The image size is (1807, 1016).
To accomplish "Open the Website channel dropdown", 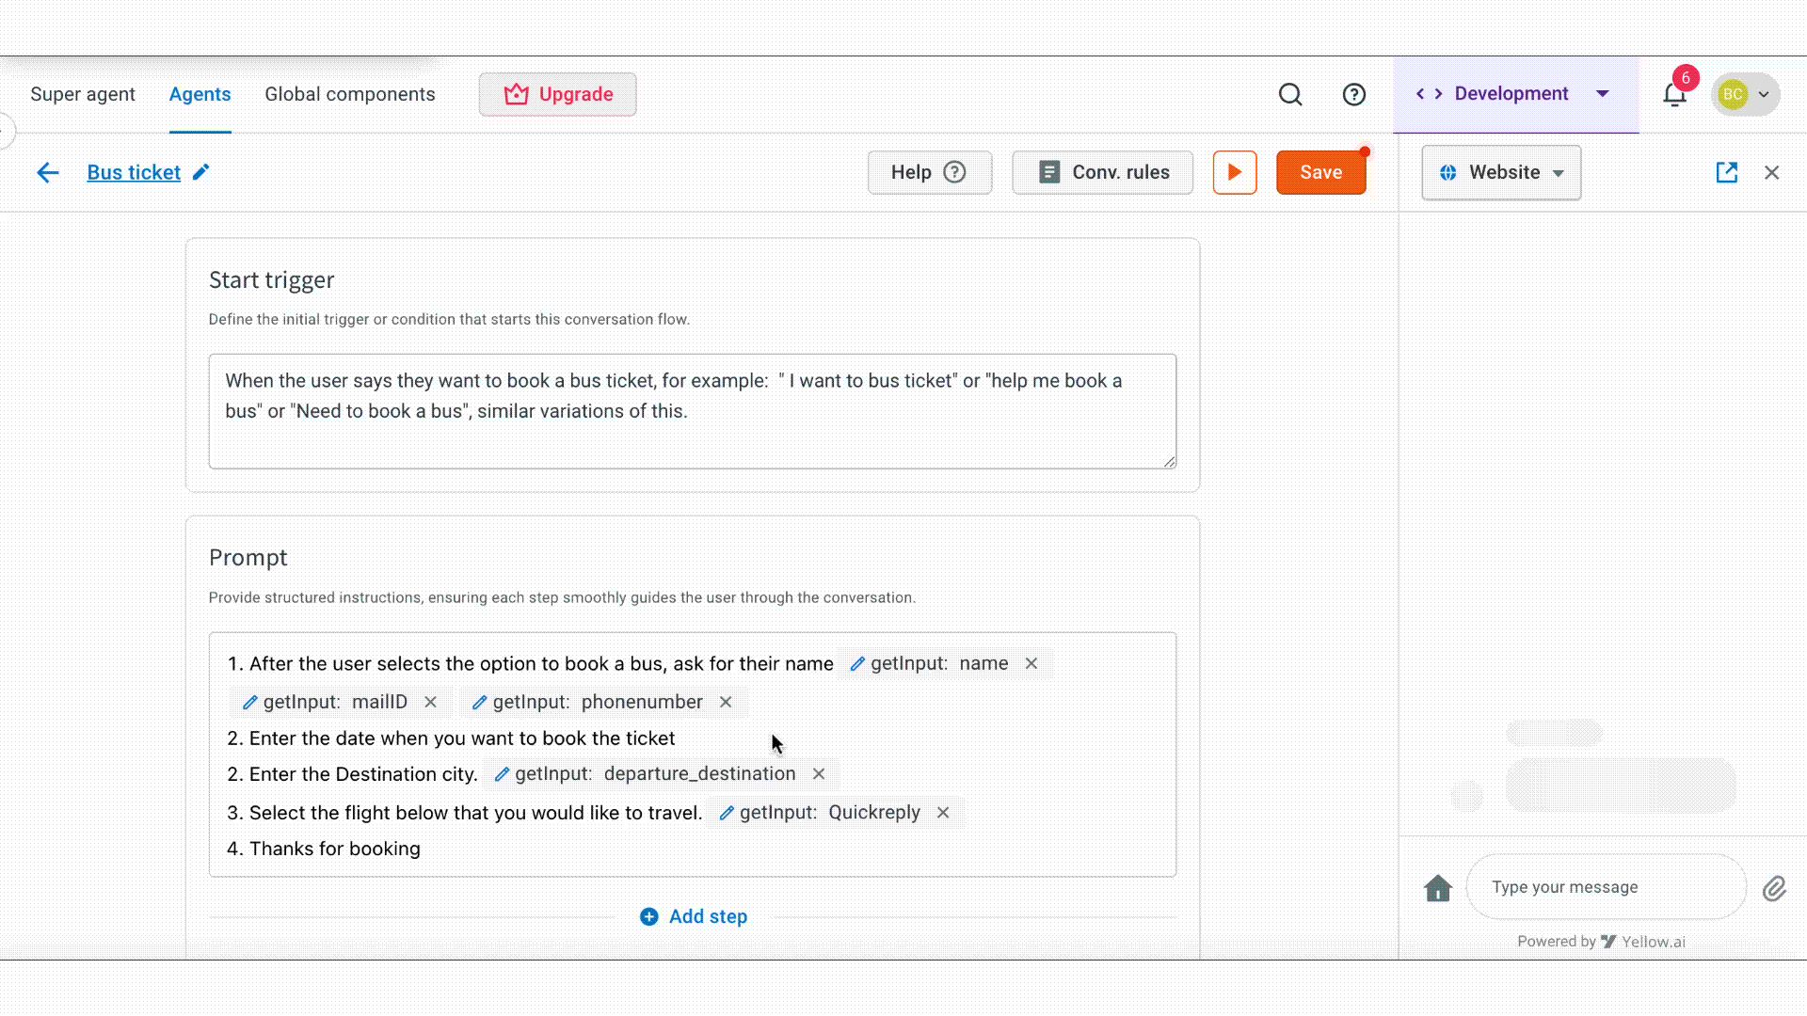I will [1501, 173].
